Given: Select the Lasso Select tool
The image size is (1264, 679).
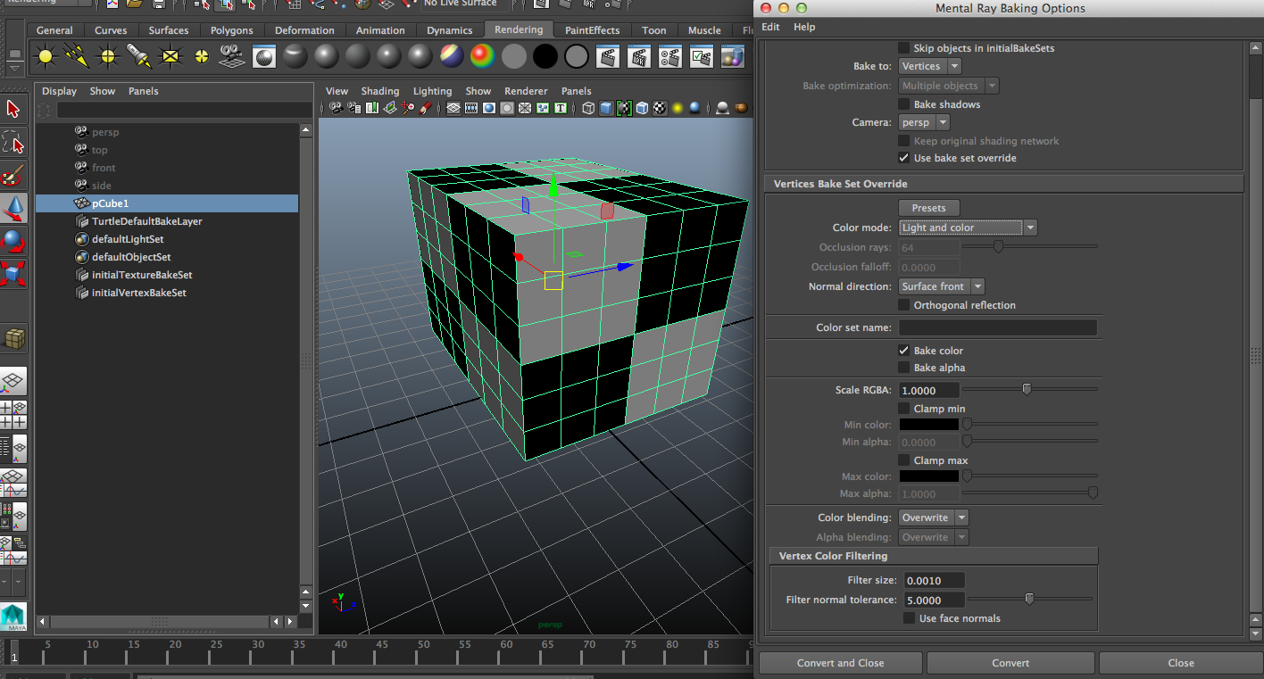Looking at the screenshot, I should tap(13, 142).
